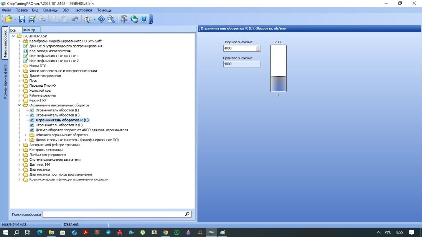The image size is (422, 237).
Task: Open the Windows Start menu
Action: pos(6,232)
